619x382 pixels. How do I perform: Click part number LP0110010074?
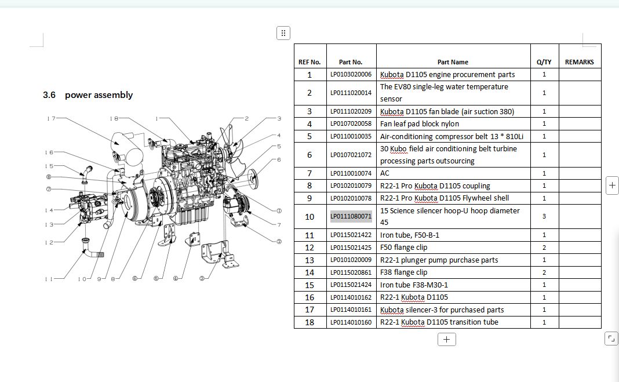click(x=351, y=173)
